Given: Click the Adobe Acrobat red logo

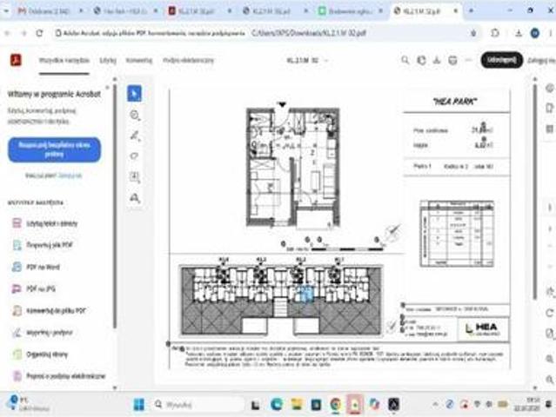Looking at the screenshot, I should (x=16, y=60).
